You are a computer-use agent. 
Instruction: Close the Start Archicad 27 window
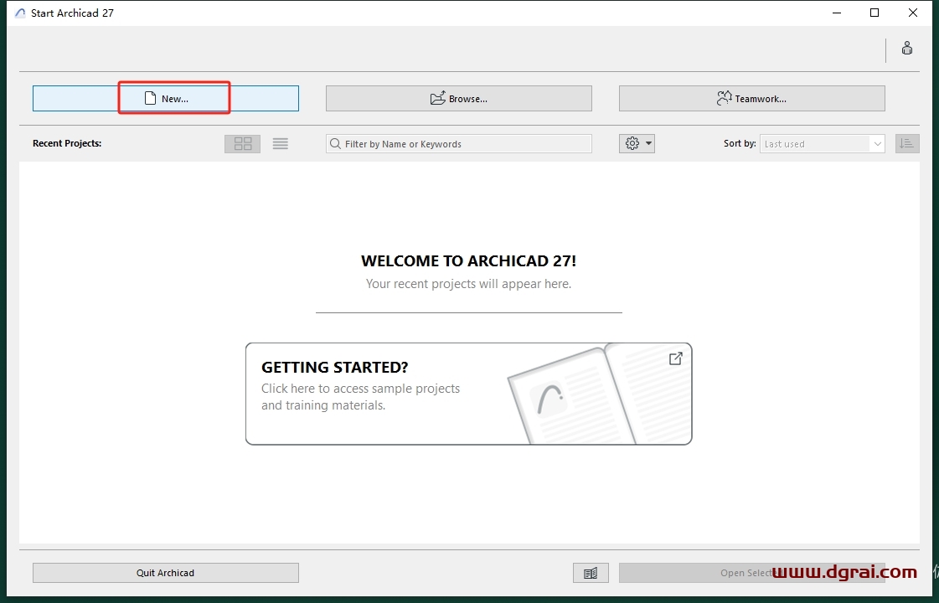click(913, 13)
